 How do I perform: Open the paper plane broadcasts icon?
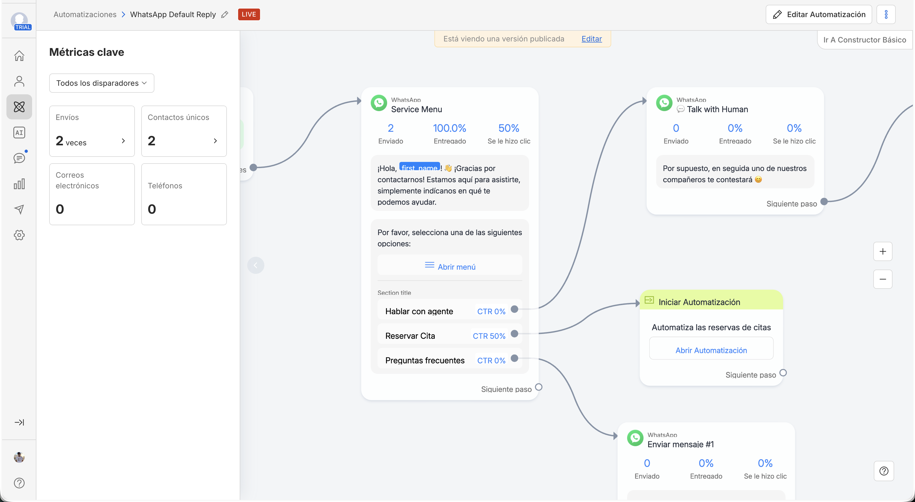(x=19, y=209)
